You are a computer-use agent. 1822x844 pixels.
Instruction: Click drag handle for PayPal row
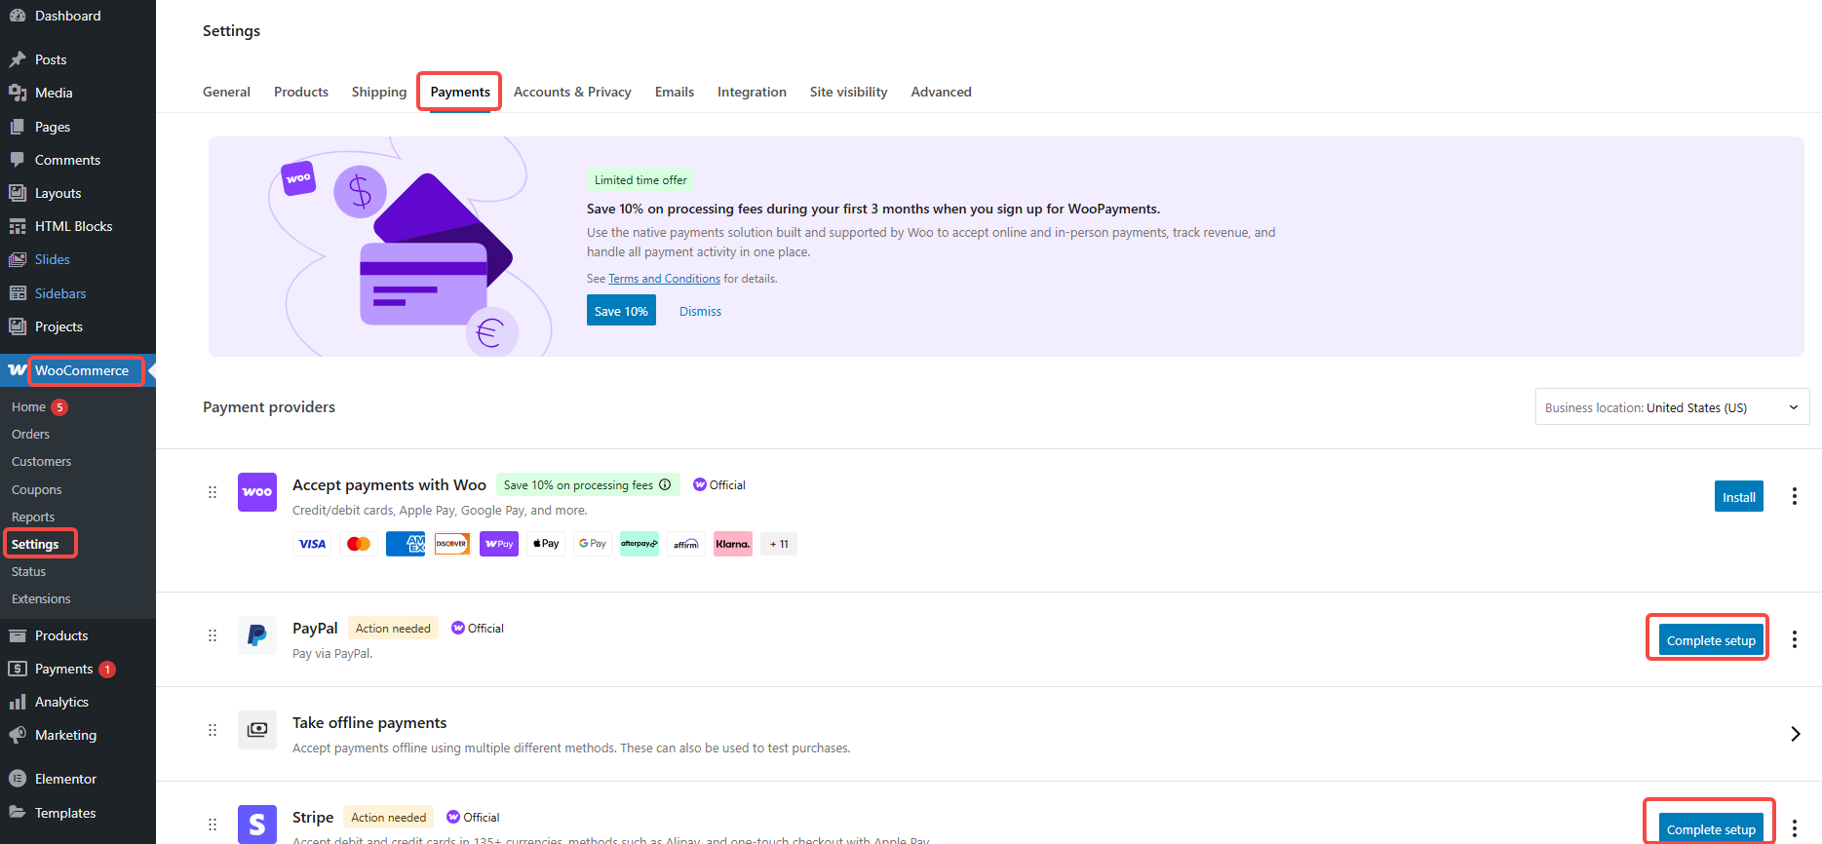[x=213, y=635]
